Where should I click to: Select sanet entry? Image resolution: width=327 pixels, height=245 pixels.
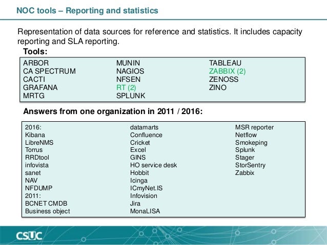click(x=33, y=173)
